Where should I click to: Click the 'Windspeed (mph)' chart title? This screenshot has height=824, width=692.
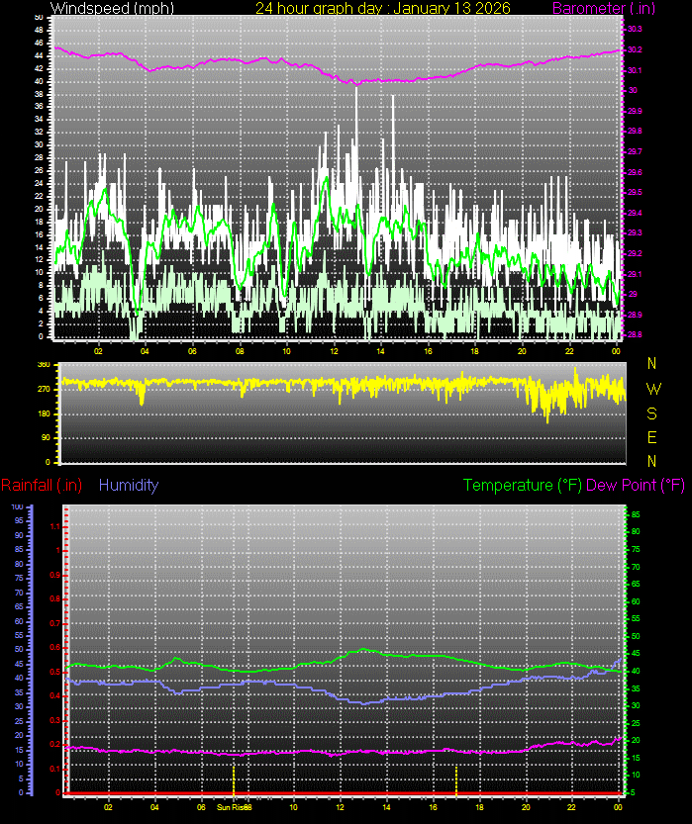[x=112, y=8]
